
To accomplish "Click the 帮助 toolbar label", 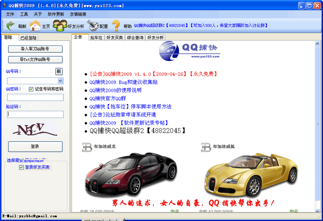I will [x=127, y=26].
